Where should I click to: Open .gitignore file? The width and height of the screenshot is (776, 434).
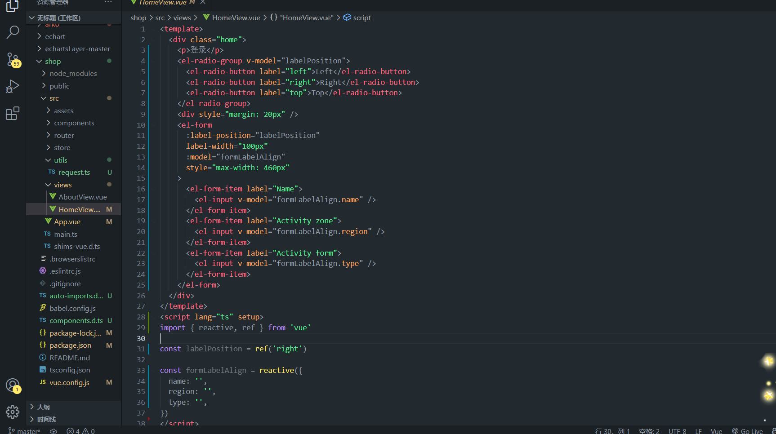click(74, 283)
